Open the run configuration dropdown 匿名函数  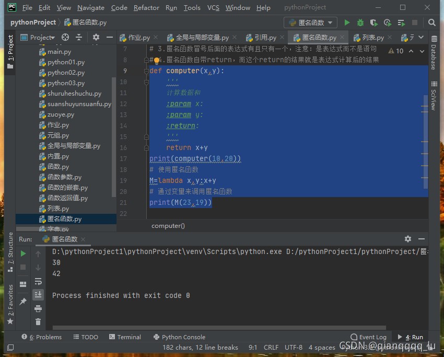311,22
